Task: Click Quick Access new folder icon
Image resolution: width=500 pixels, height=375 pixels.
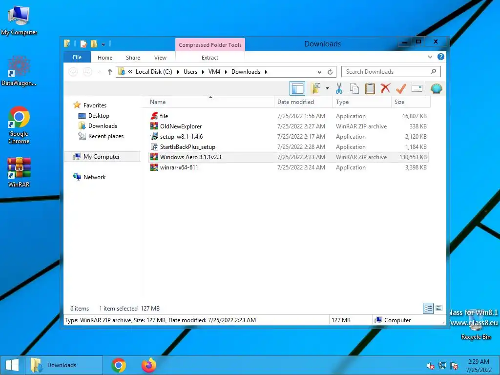Action: [94, 43]
